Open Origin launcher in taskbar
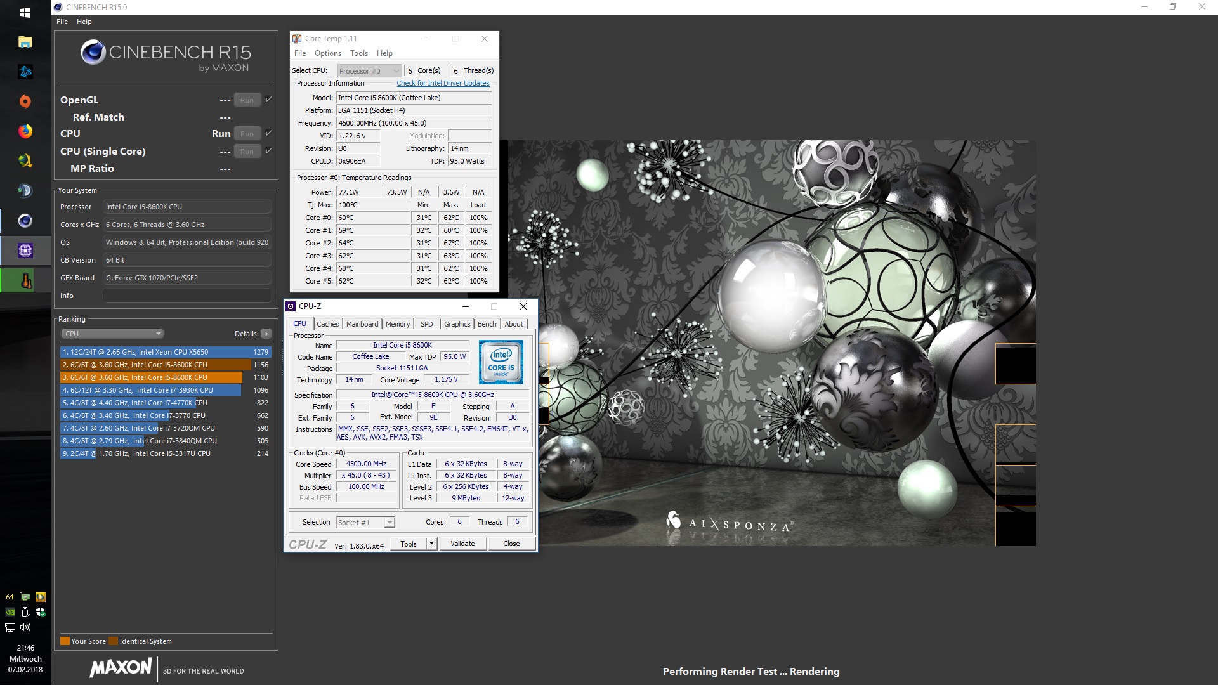 point(25,101)
